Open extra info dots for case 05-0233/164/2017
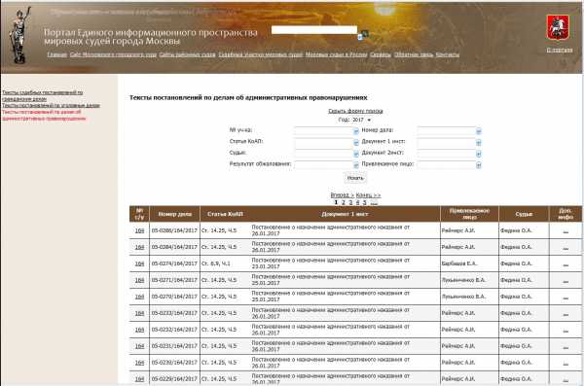This screenshot has width=584, height=386. click(x=566, y=314)
